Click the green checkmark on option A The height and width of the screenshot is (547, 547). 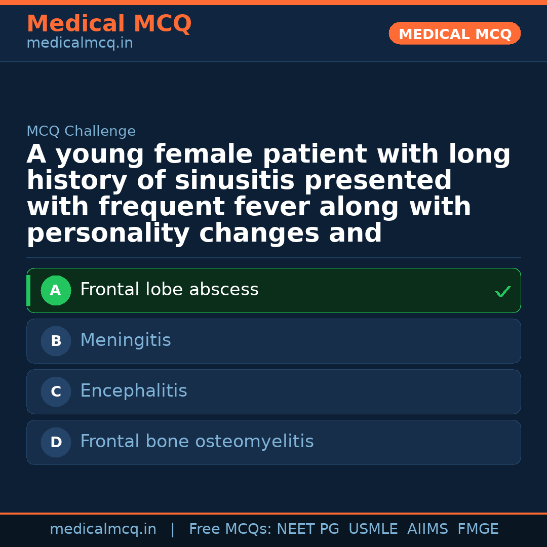[x=502, y=291]
